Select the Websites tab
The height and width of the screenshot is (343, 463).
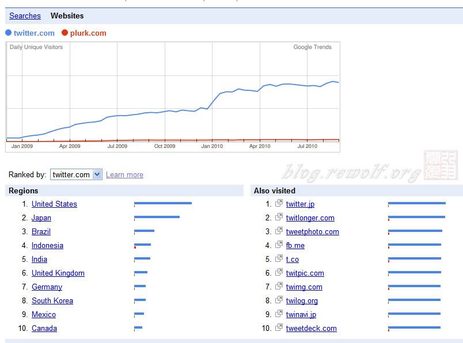pos(67,16)
